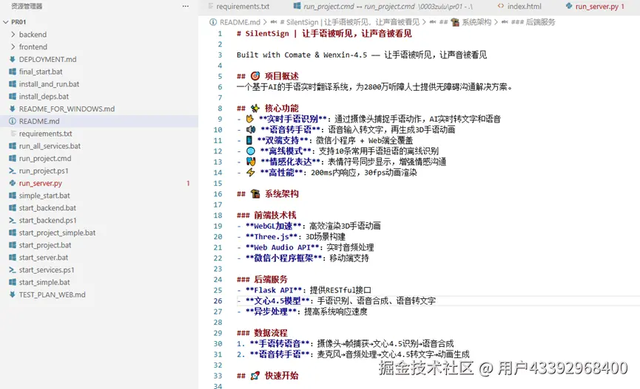Click the README_FOR_WINDOWS.md markdown icon

point(13,109)
